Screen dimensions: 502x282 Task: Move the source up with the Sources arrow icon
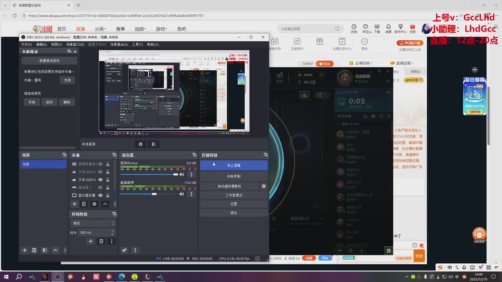point(105,204)
